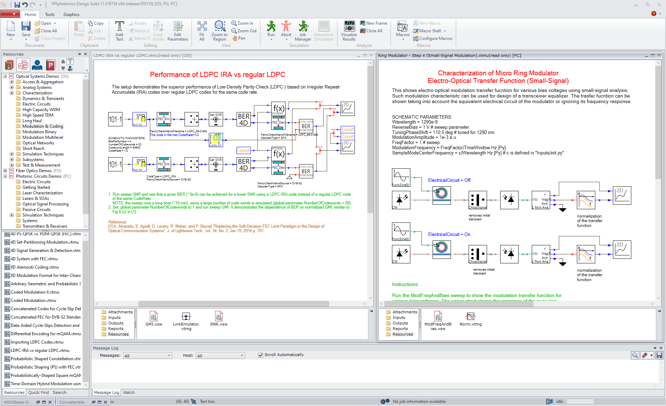Select the modules library icon in Resources

9,65
